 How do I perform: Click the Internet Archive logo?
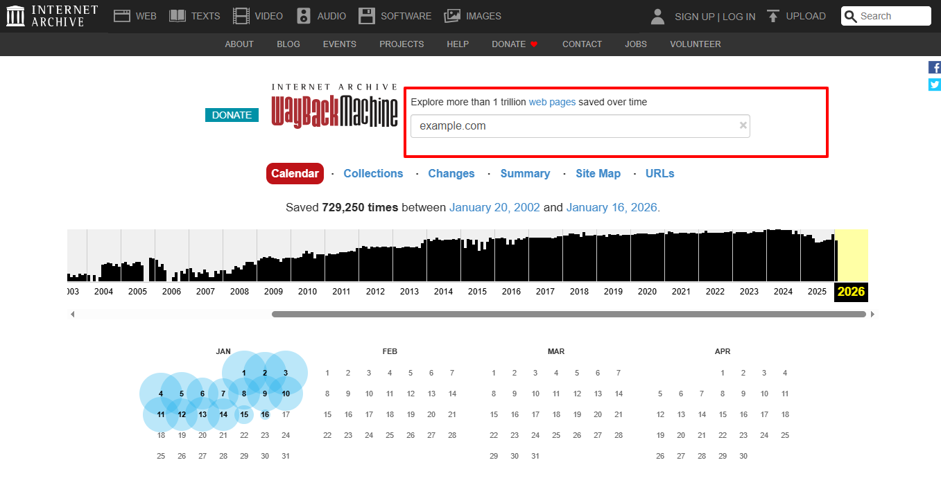(x=15, y=15)
